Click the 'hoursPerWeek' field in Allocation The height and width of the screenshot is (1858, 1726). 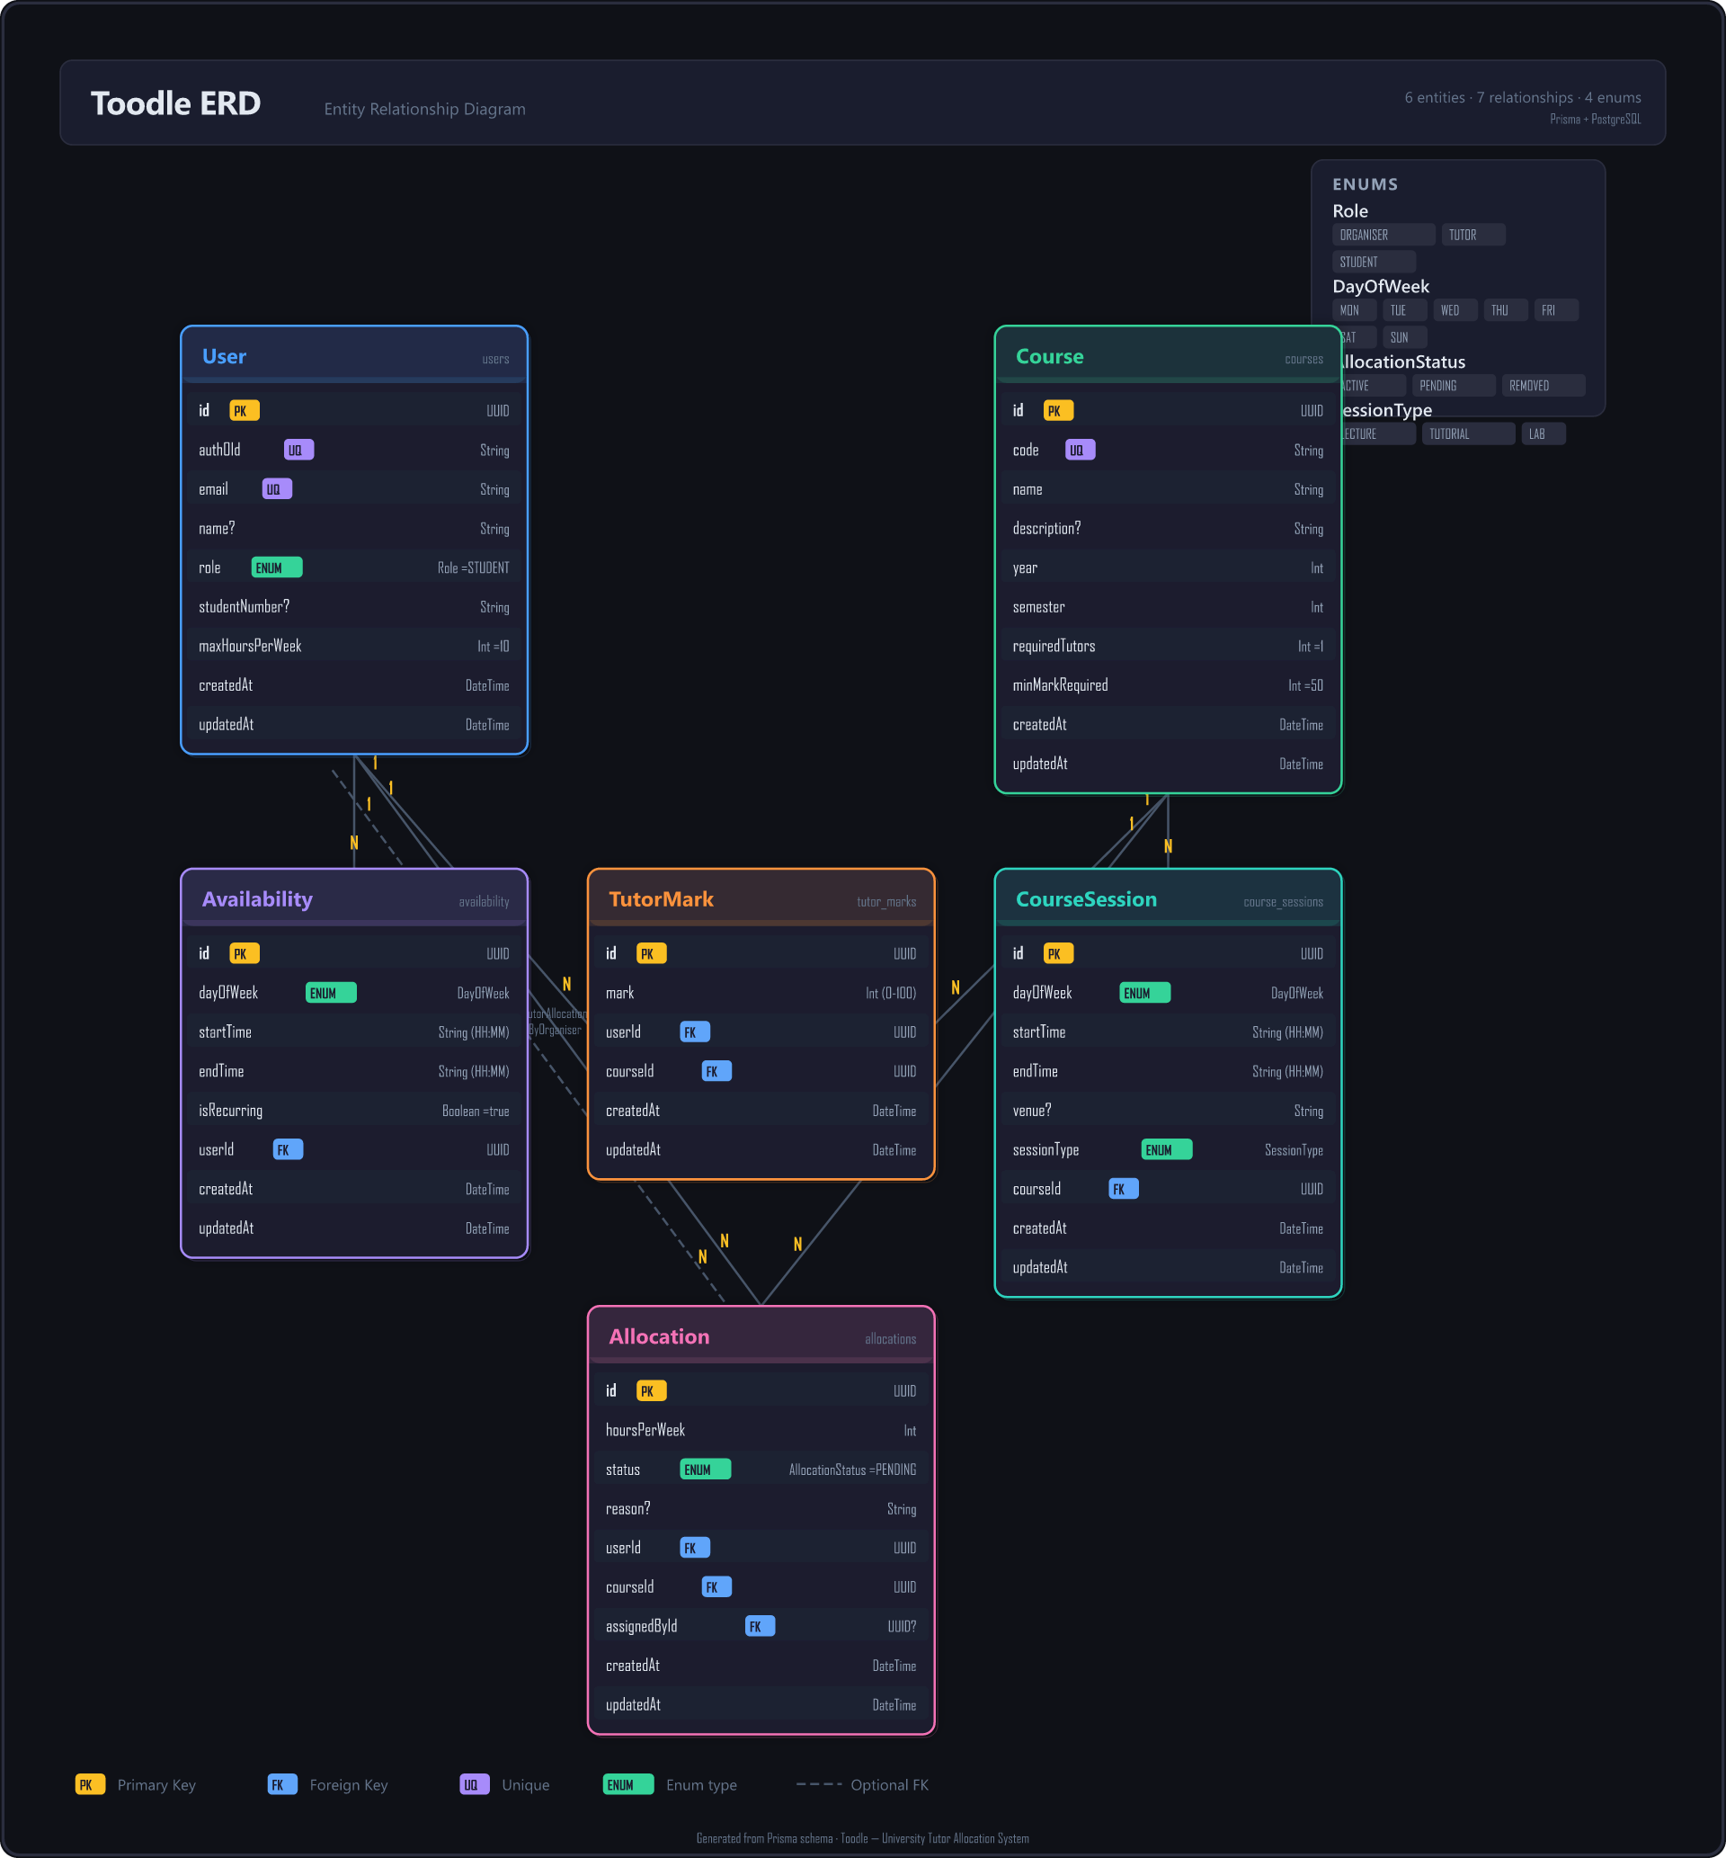[645, 1430]
